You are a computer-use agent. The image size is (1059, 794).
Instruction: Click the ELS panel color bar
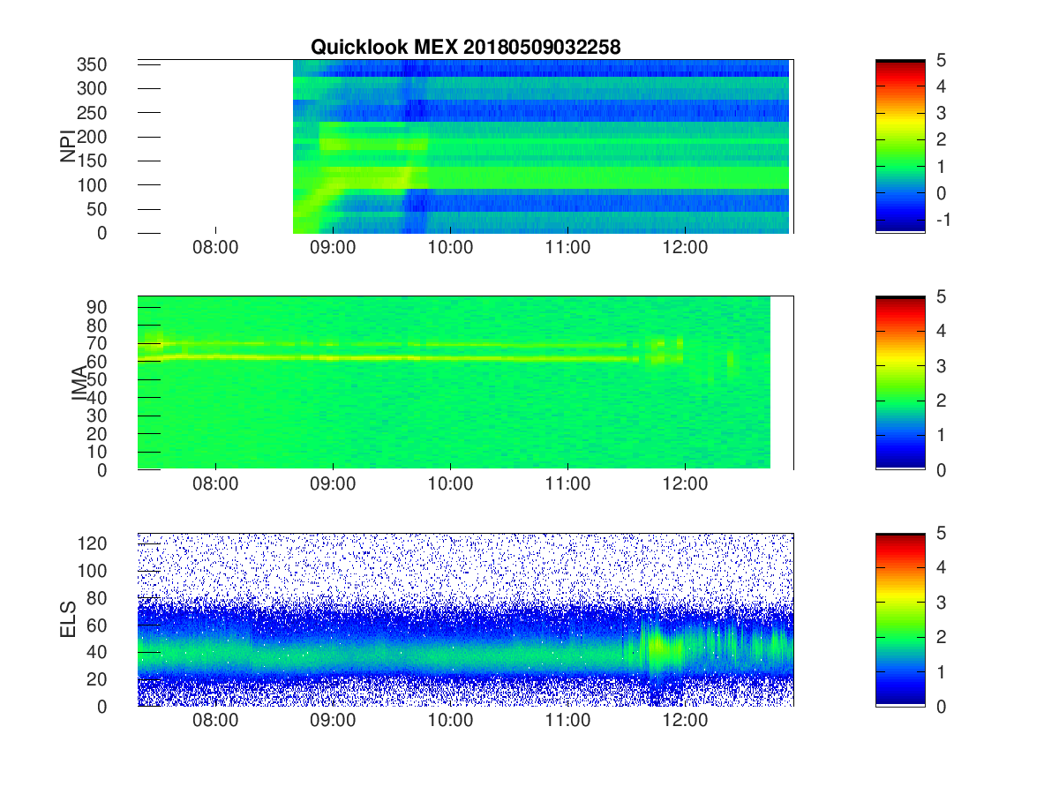pyautogui.click(x=900, y=619)
